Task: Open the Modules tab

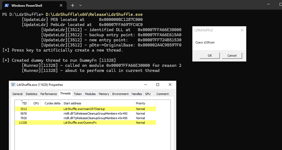Action: click(90, 94)
